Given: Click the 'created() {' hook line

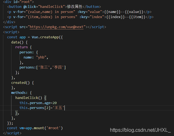Looking at the screenshot, I should (x=22, y=83).
